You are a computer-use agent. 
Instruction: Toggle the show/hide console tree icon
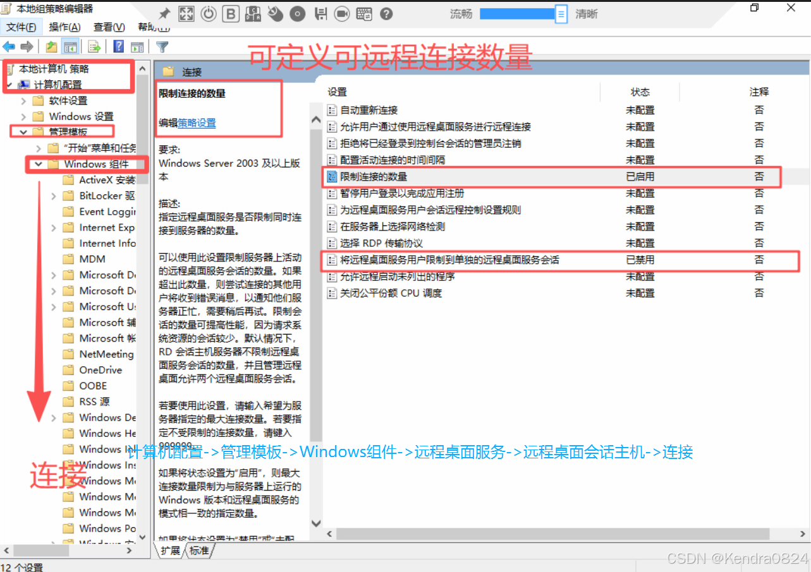(71, 46)
